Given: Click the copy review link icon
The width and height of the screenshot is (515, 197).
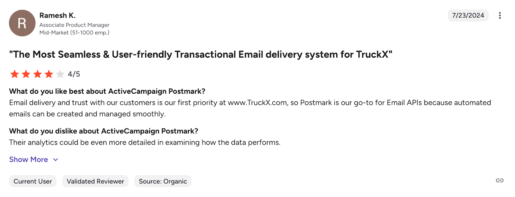Looking at the screenshot, I should coord(500,180).
